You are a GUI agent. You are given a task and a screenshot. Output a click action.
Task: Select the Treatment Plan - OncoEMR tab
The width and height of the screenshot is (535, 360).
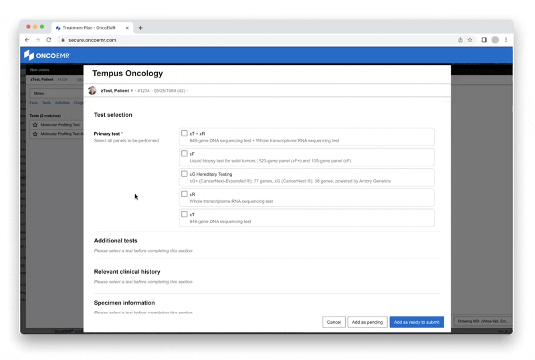point(92,28)
